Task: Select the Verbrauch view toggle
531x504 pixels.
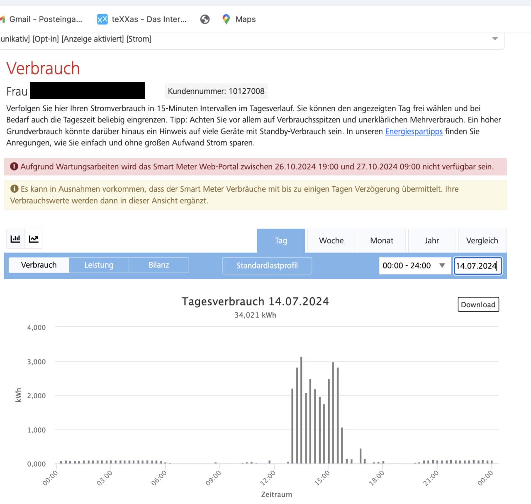Action: pyautogui.click(x=39, y=265)
